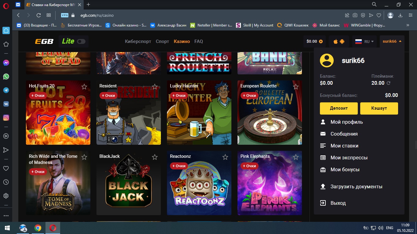Open the speed dial grid icon
Image resolution: width=417 pixels, height=234 pixels.
pos(49,15)
